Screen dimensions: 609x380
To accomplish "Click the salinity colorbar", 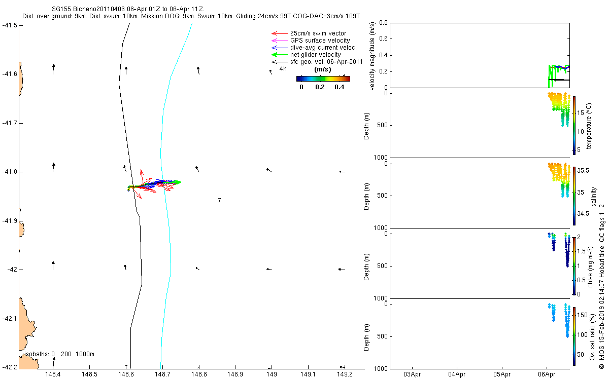I will [x=574, y=196].
